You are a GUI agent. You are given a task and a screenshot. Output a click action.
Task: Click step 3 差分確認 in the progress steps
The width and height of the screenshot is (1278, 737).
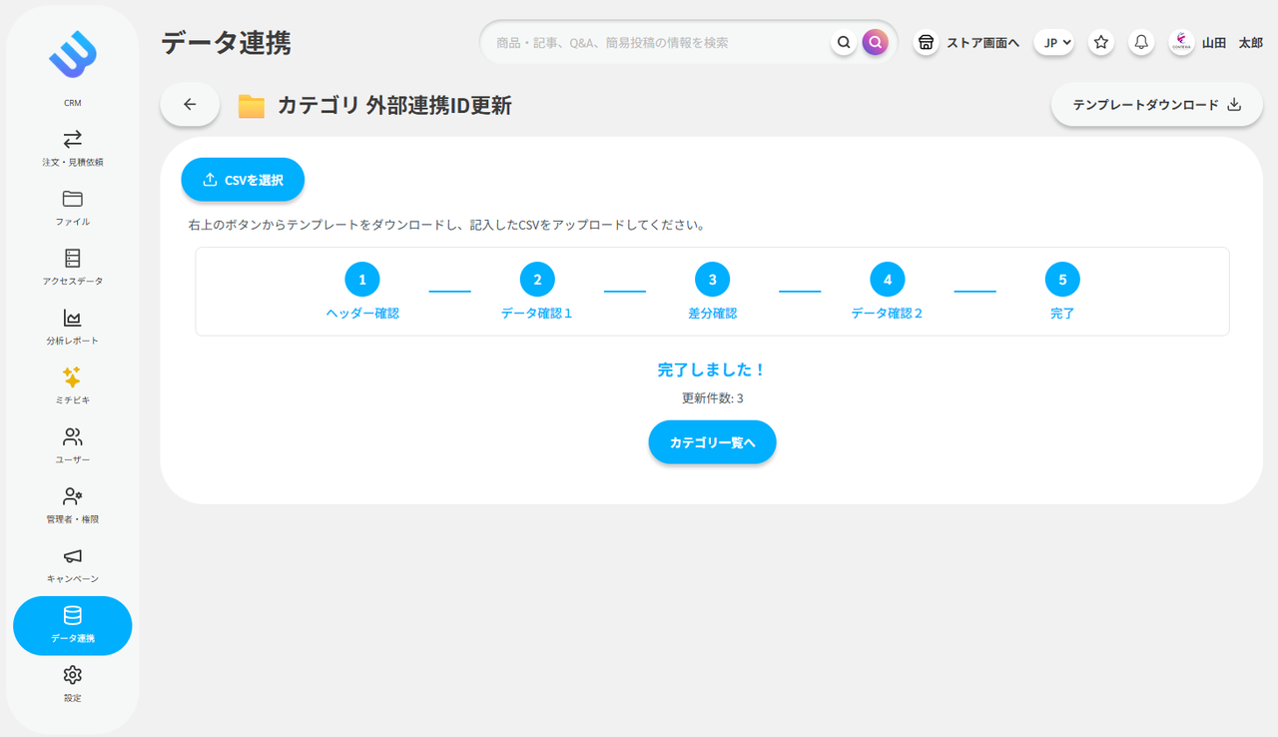712,280
